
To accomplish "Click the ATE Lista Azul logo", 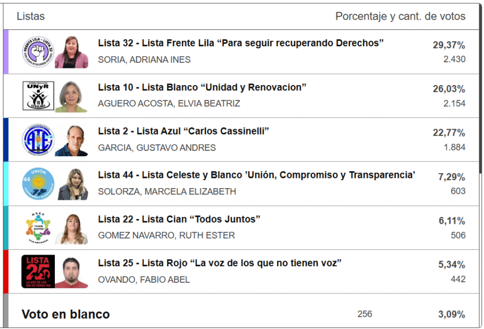I will 38,140.
